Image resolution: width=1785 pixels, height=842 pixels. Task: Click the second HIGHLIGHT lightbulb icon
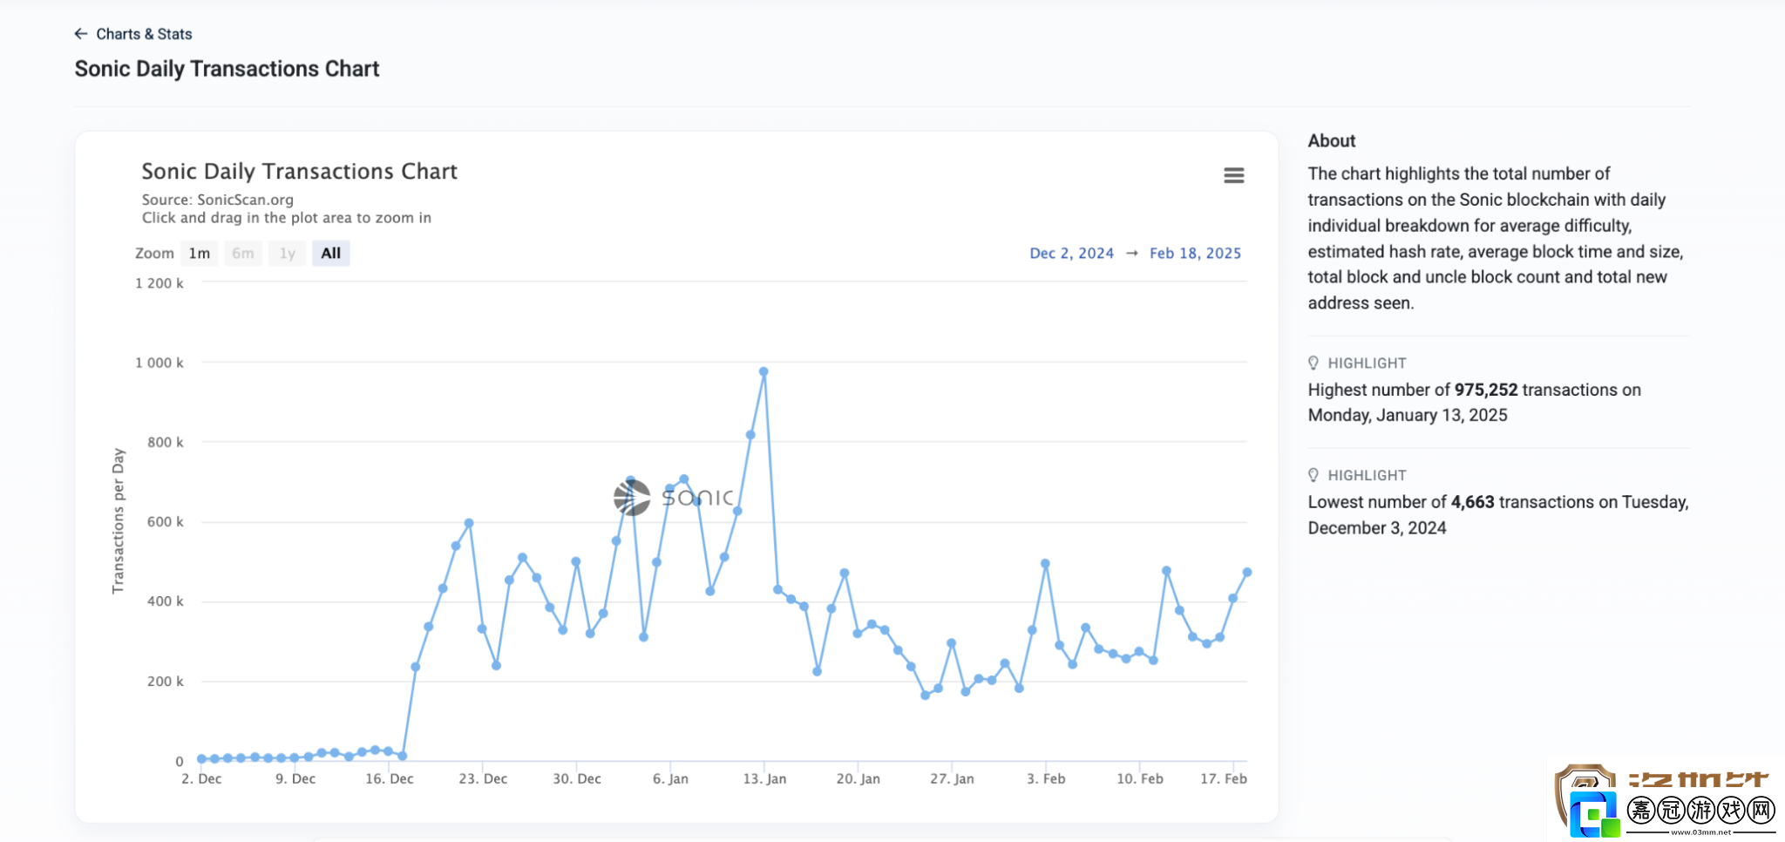[1313, 475]
